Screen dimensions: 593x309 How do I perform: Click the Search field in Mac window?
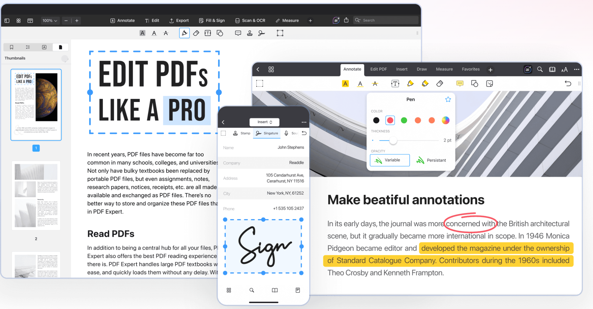click(x=386, y=20)
